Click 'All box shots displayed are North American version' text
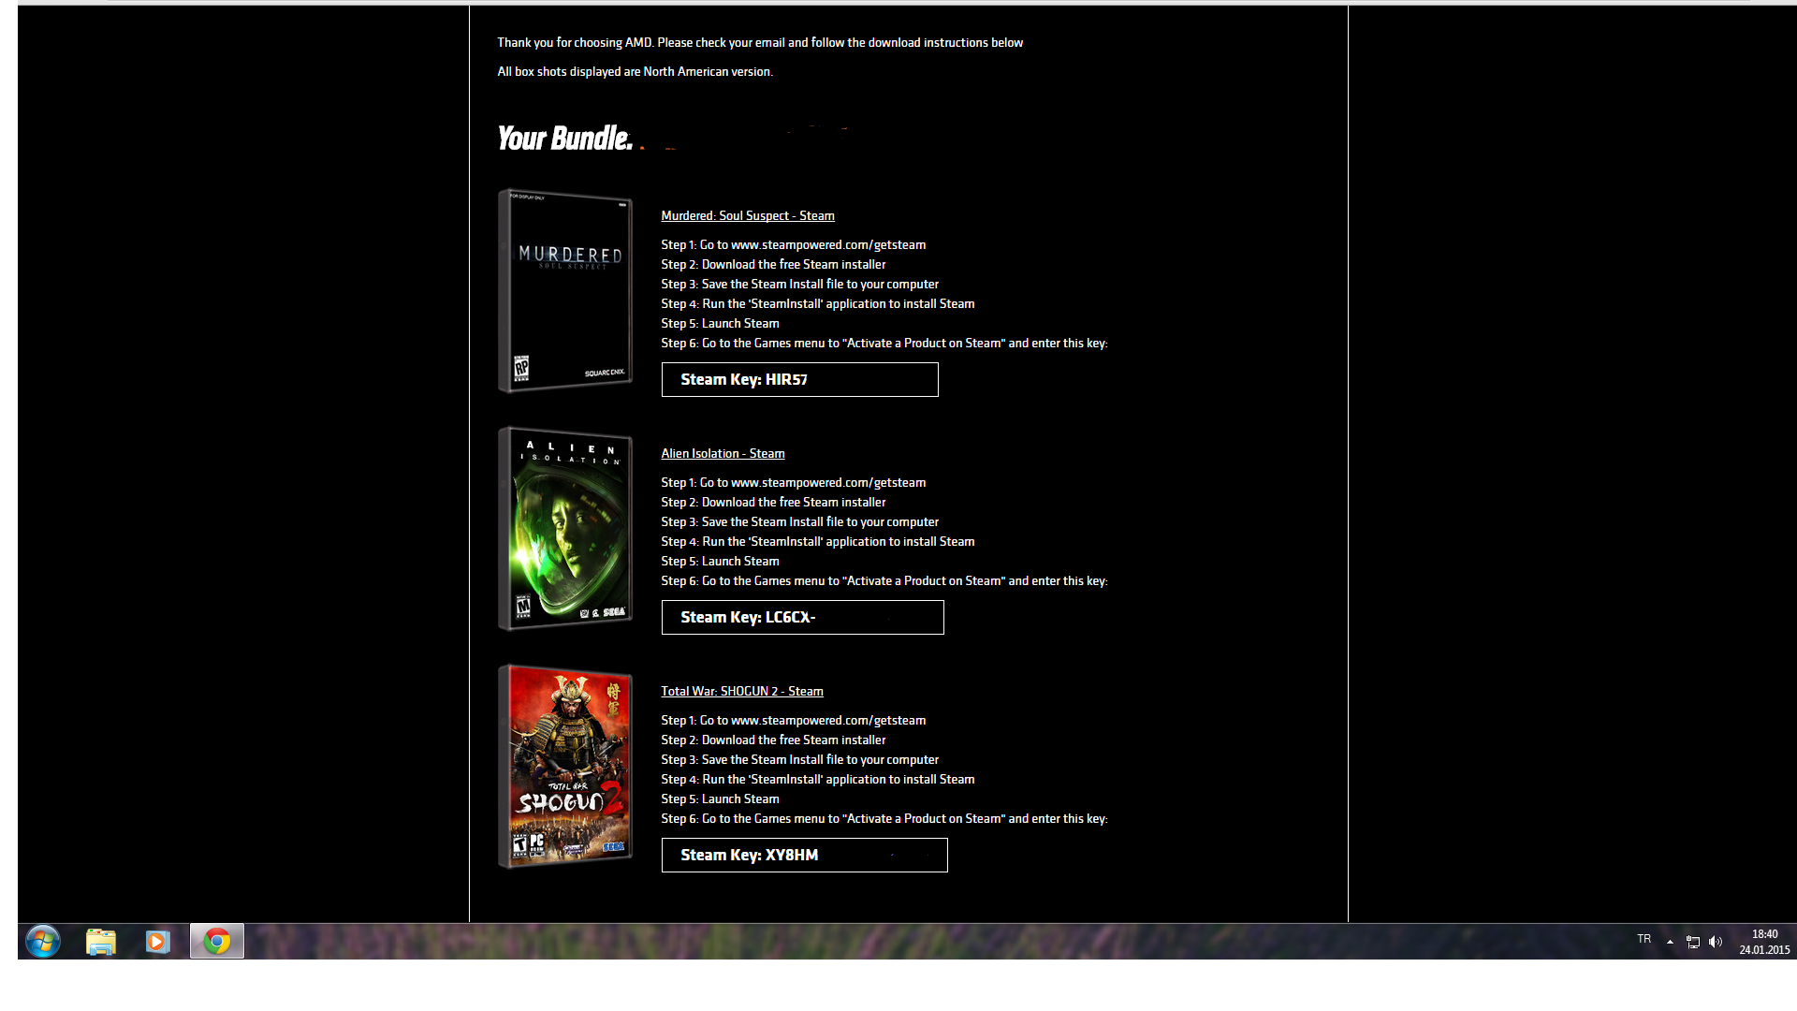The height and width of the screenshot is (1011, 1797). click(635, 71)
